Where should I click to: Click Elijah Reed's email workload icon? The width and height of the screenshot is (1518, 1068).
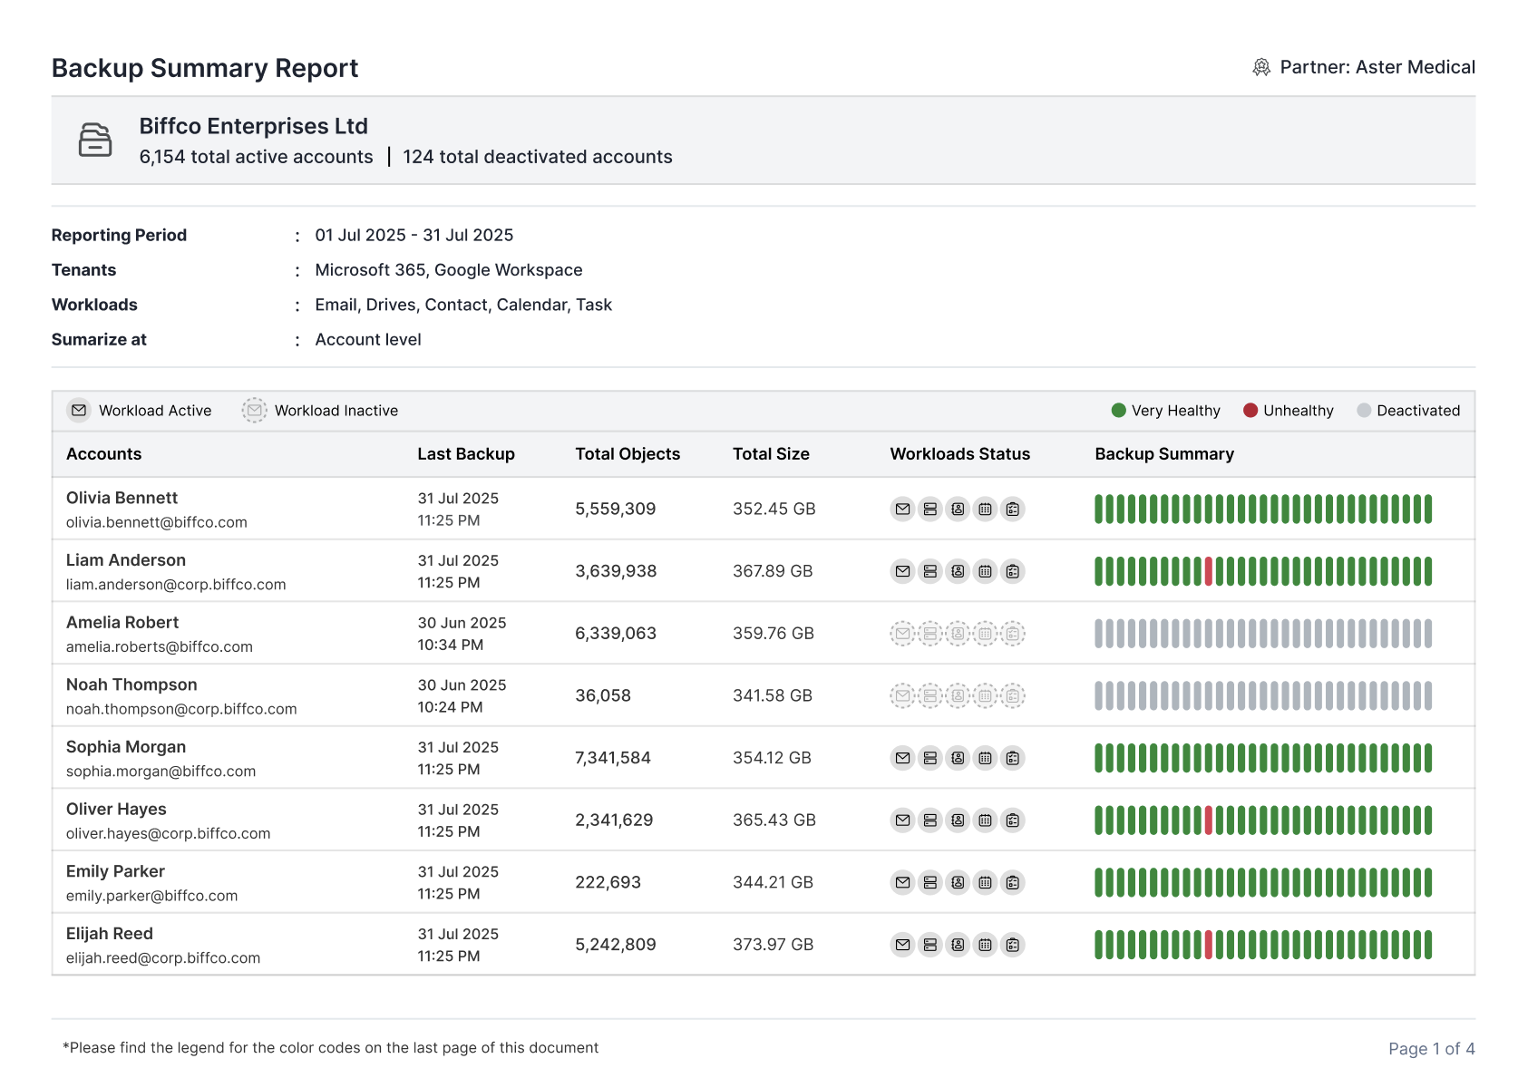pyautogui.click(x=902, y=945)
